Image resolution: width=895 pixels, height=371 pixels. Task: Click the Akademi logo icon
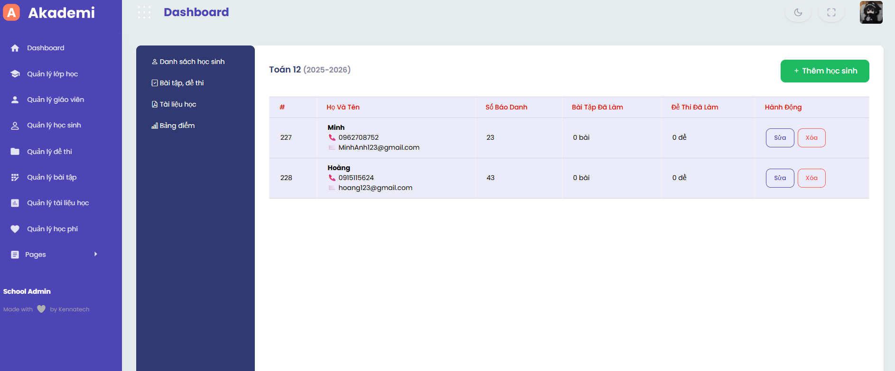coord(11,12)
